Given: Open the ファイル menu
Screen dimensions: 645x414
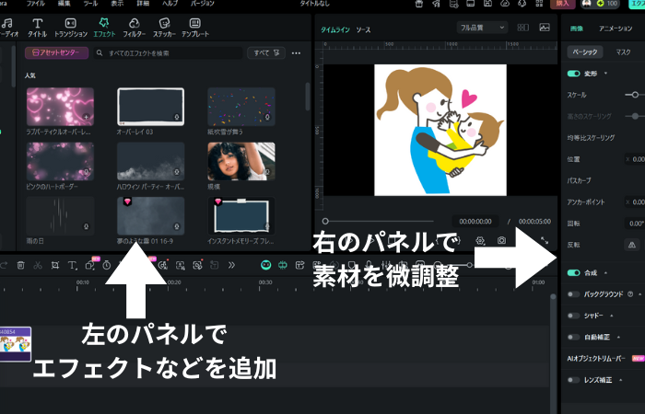Looking at the screenshot, I should 36,4.
